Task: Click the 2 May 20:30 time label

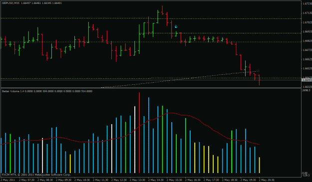Action: (267, 180)
